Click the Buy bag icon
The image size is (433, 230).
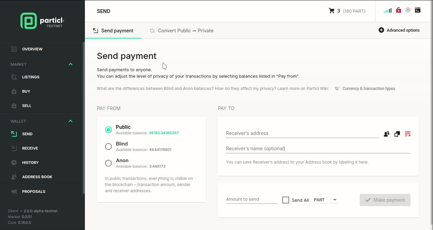pyautogui.click(x=14, y=91)
